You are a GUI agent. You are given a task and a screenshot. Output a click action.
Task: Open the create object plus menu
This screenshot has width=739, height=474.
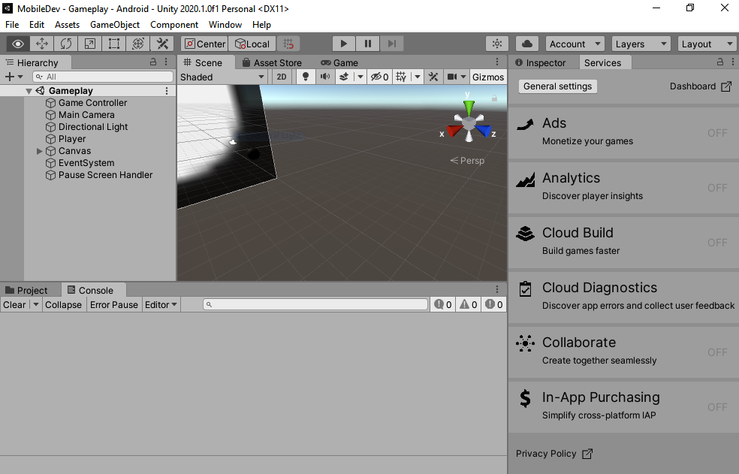click(x=14, y=77)
